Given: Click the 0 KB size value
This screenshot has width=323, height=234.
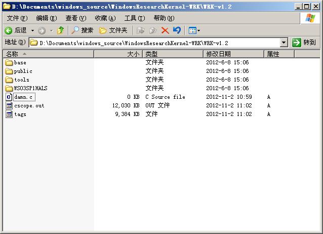Looking at the screenshot, I should 133,97.
